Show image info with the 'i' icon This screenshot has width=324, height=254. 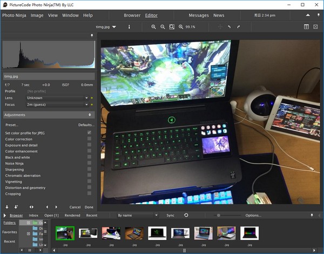click(129, 26)
